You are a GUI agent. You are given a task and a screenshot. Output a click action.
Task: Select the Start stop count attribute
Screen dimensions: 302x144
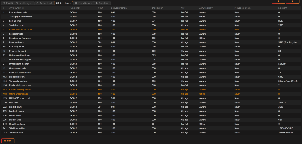pyautogui.click(x=17, y=25)
